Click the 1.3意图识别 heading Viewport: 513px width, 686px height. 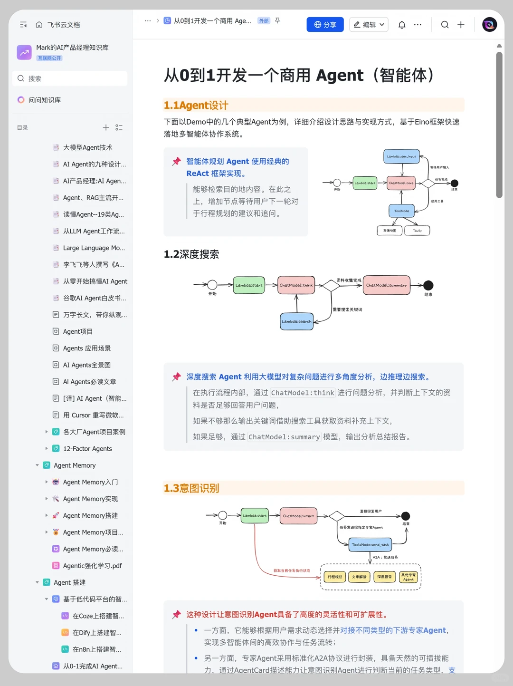click(191, 488)
